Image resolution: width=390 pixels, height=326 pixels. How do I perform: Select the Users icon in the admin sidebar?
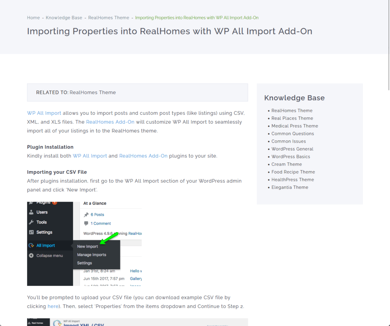(32, 212)
